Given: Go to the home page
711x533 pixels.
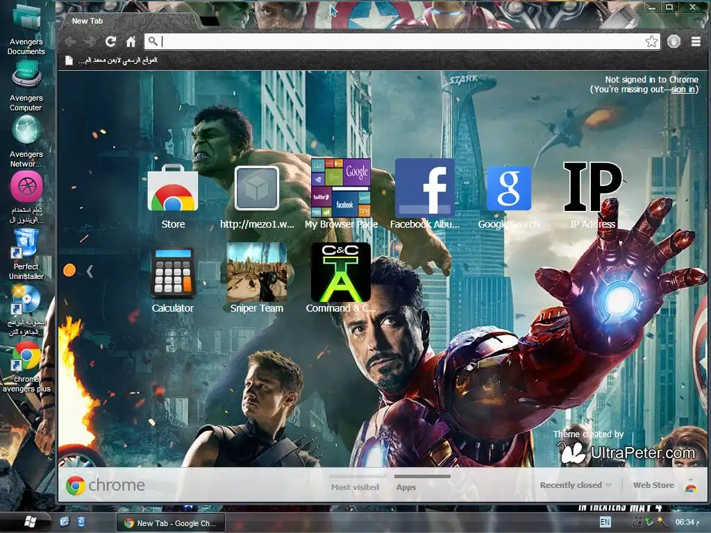Looking at the screenshot, I should (x=131, y=42).
